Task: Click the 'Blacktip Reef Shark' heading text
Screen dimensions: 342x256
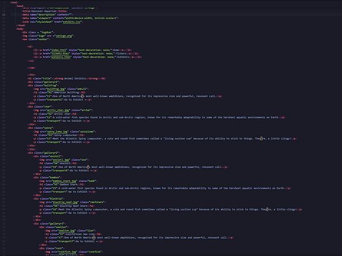Action: tap(73, 206)
